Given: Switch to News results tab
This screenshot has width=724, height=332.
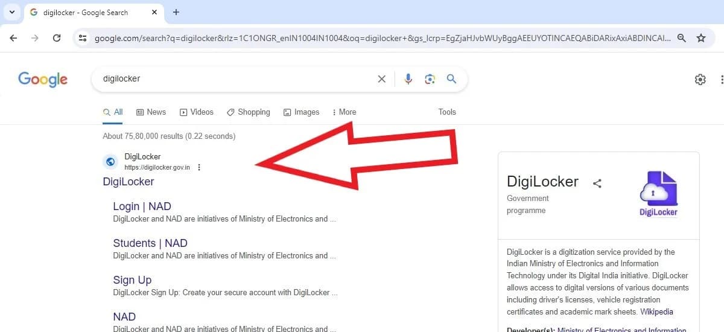Looking at the screenshot, I should click(151, 112).
